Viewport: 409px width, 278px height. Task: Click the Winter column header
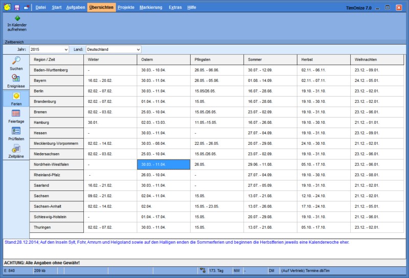(110, 59)
